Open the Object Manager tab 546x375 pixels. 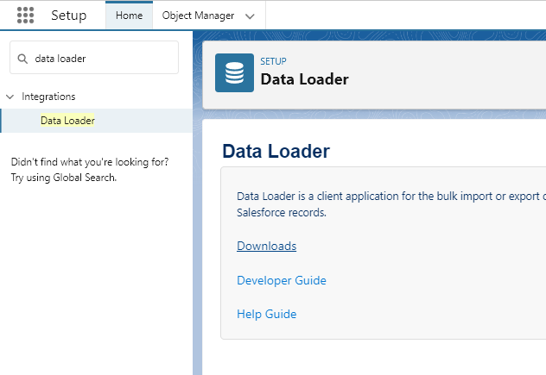click(198, 16)
